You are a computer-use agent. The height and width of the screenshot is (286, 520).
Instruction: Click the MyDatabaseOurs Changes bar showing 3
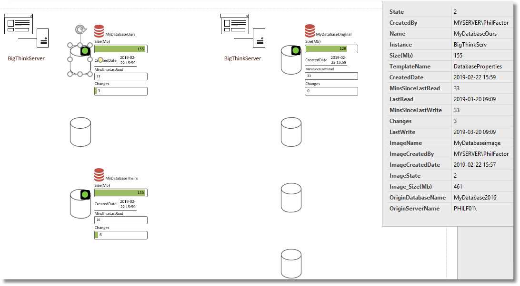tap(121, 91)
